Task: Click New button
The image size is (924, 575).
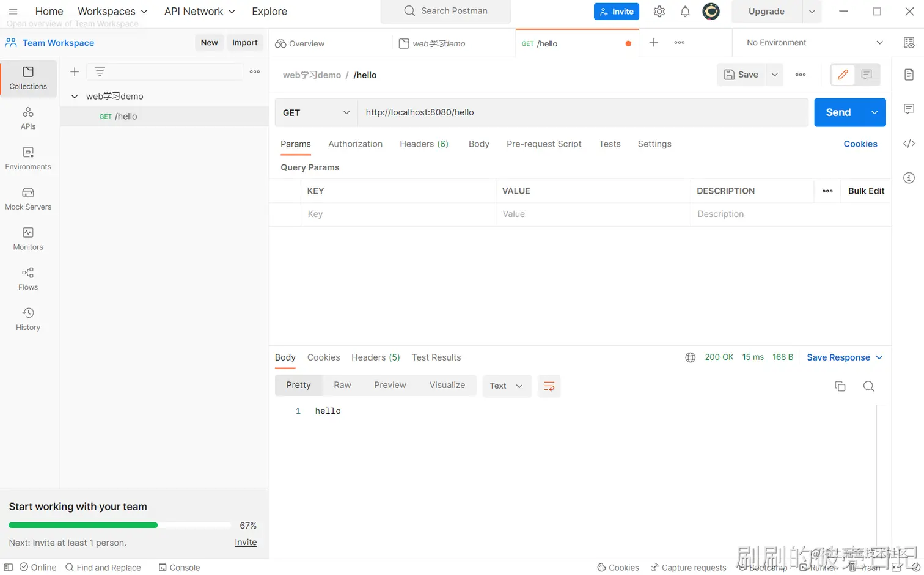Action: [209, 43]
